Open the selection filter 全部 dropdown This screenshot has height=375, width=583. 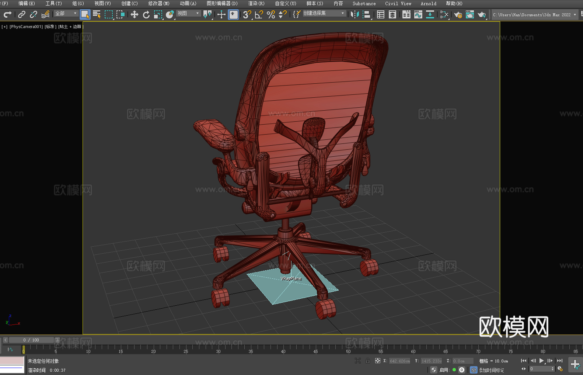(x=66, y=13)
